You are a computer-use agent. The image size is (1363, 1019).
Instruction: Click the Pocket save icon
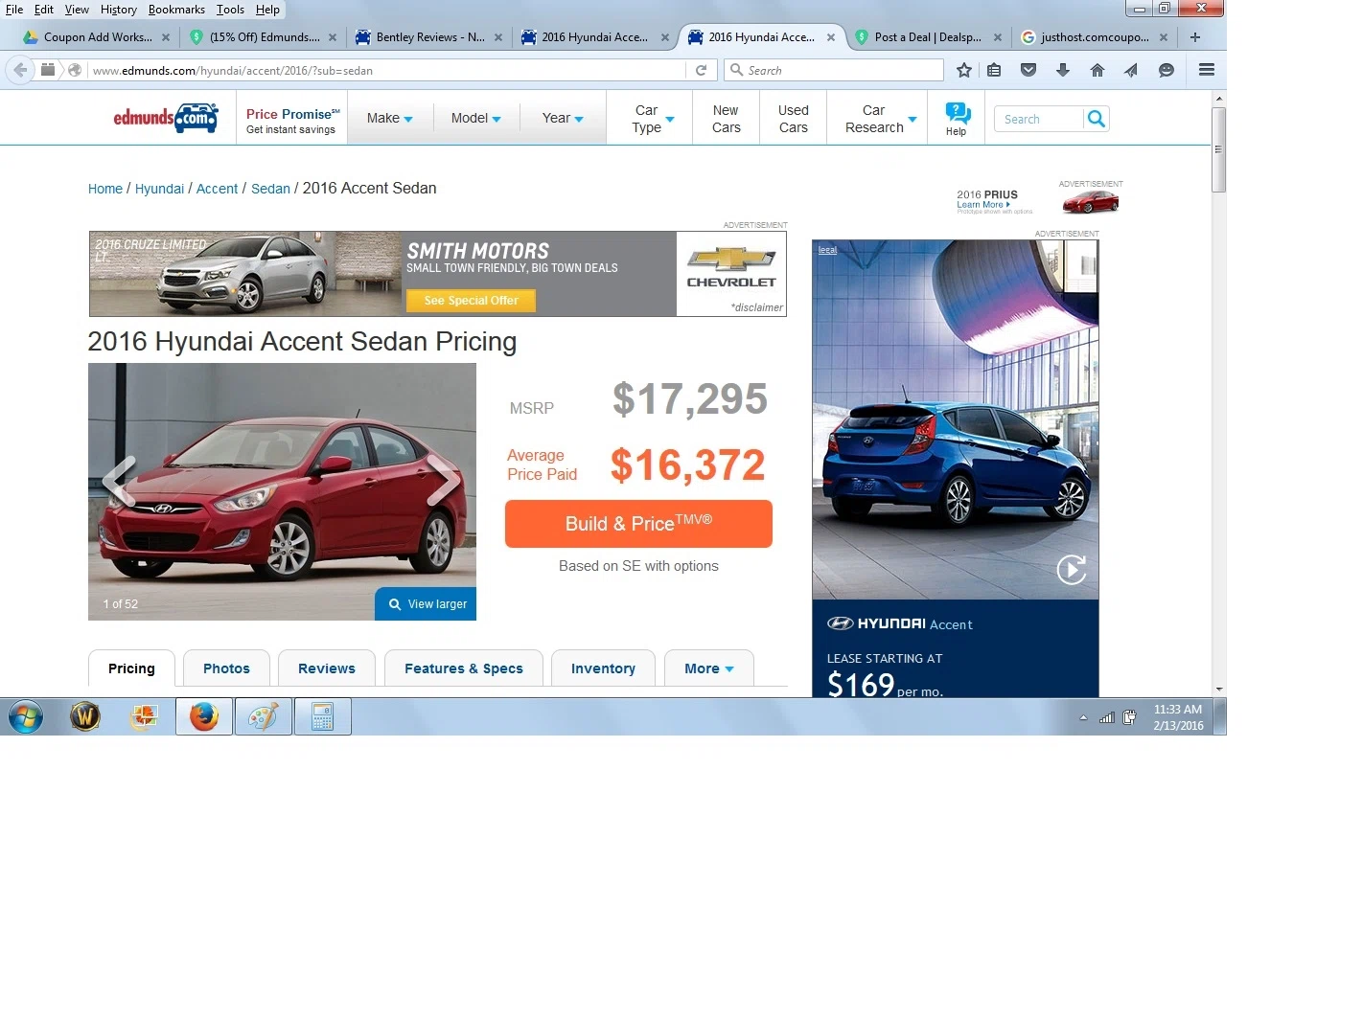pos(1028,70)
